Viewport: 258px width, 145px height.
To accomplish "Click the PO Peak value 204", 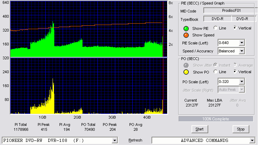I will 112,129.
